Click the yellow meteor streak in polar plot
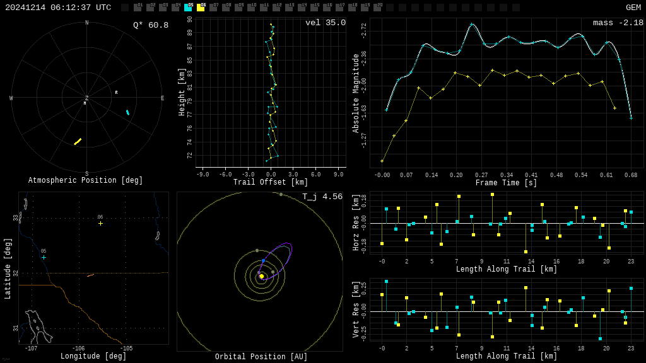Viewport: 646px width, 363px height. click(78, 141)
